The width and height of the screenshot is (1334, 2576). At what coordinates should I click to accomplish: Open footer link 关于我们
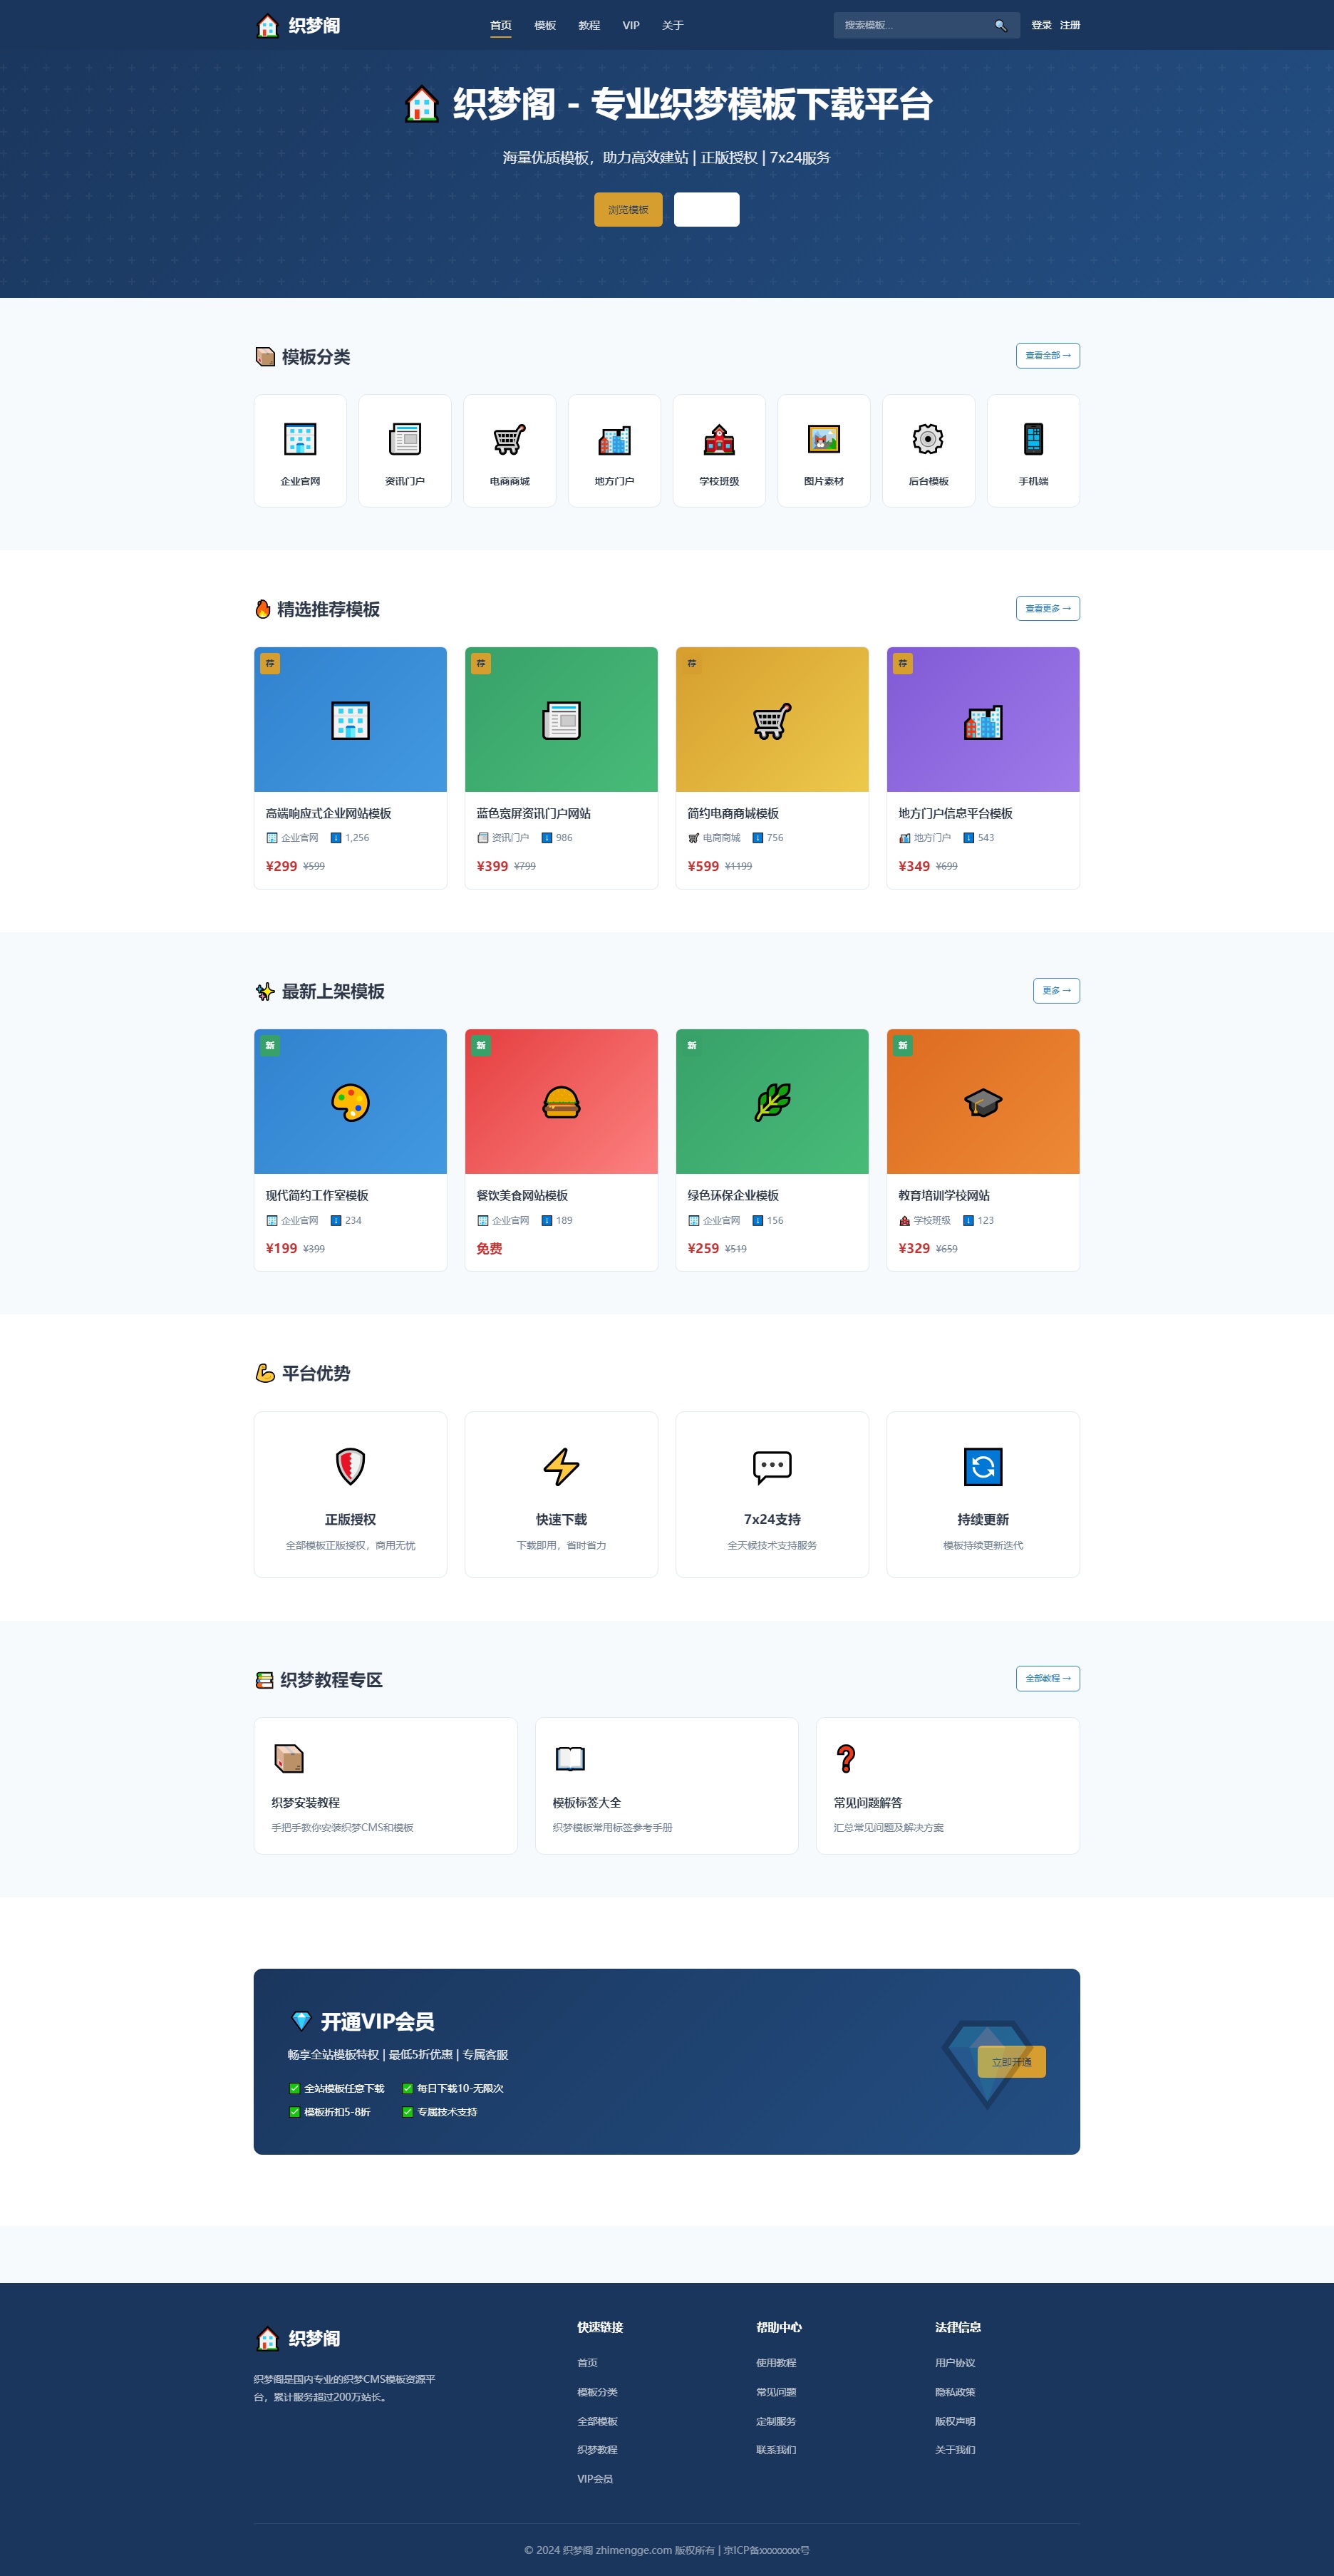pos(955,2450)
